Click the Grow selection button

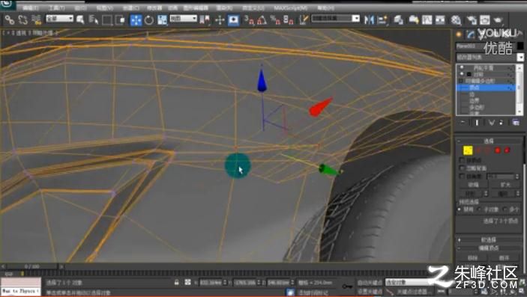click(505, 185)
